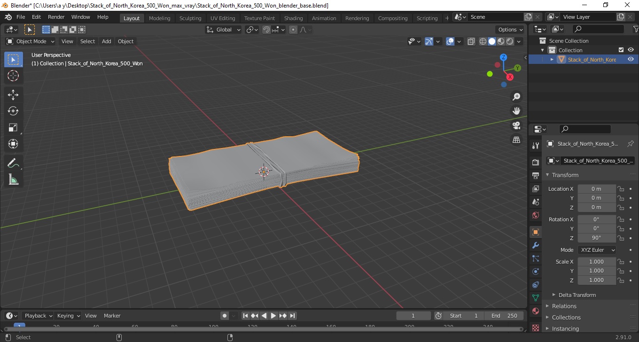Toggle proportional editing button

click(x=293, y=30)
